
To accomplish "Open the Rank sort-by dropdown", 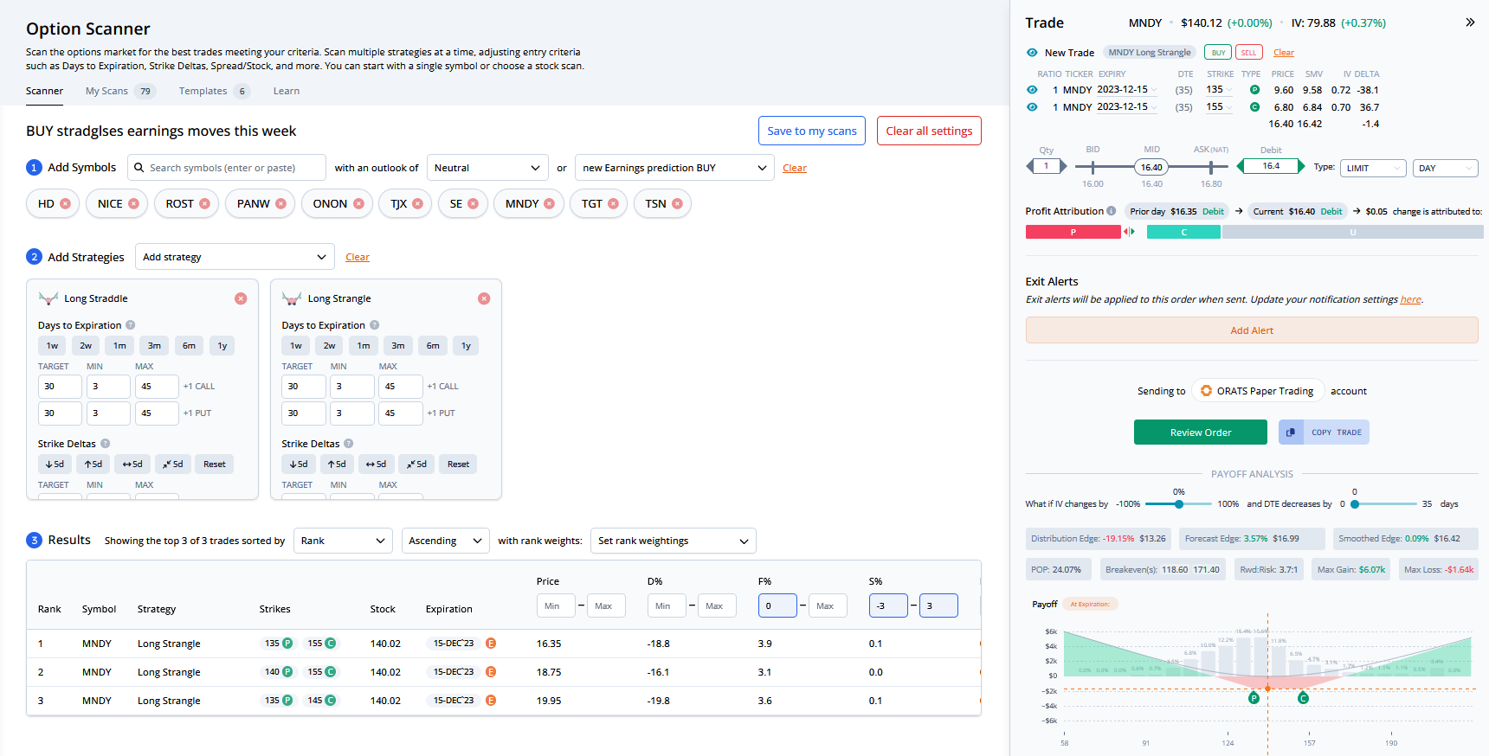I will point(343,541).
